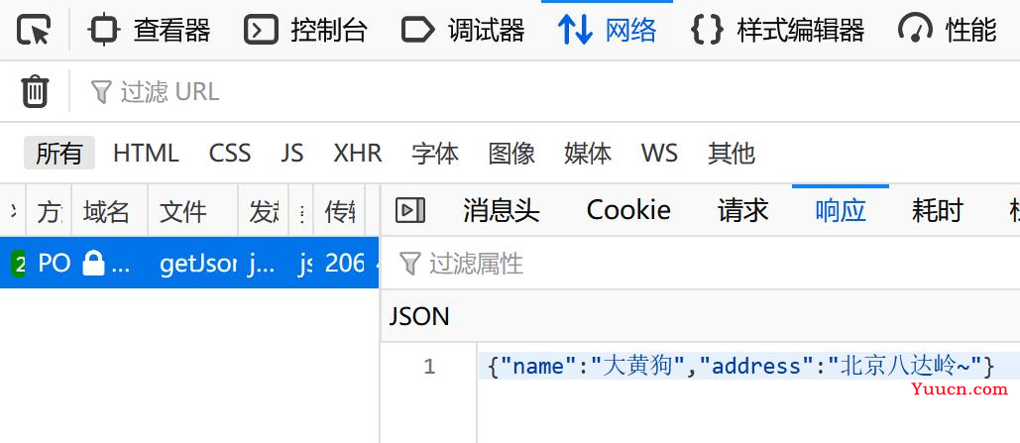Image resolution: width=1020 pixels, height=443 pixels.
Task: Show the Cookie tab of request
Action: (628, 210)
